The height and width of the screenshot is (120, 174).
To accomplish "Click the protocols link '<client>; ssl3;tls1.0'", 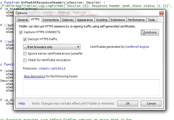I will pyautogui.click(x=52, y=68).
